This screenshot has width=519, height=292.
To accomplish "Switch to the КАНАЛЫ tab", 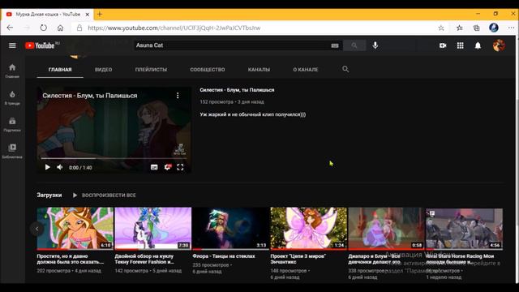I will click(x=259, y=70).
